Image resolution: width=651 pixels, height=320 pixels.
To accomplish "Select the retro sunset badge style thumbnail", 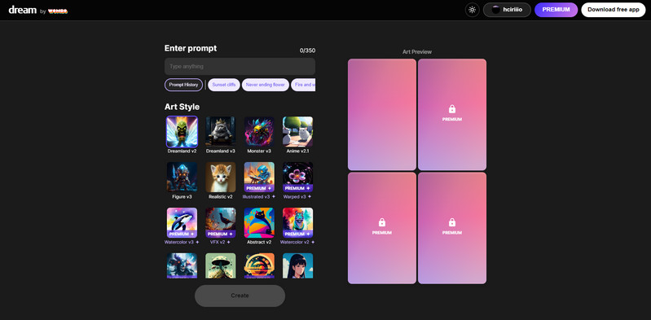I will [259, 265].
